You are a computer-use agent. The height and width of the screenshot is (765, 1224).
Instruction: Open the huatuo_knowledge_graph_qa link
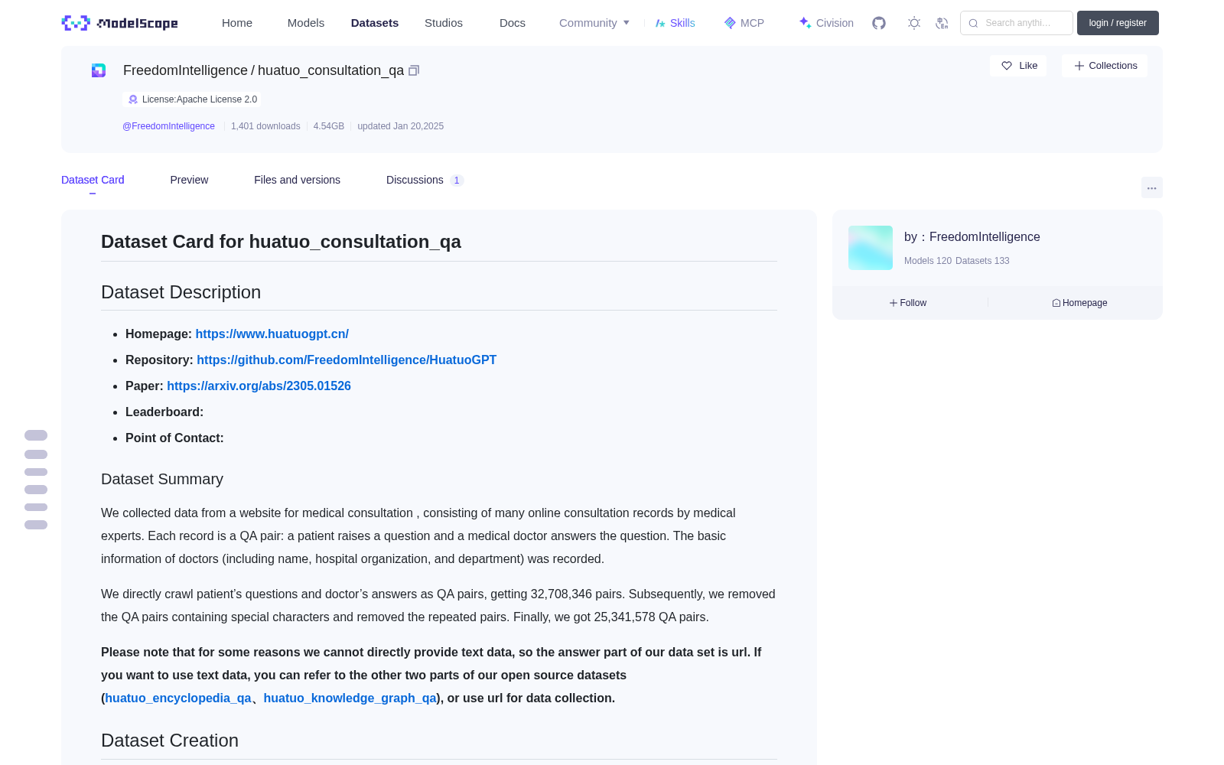[x=350, y=698]
